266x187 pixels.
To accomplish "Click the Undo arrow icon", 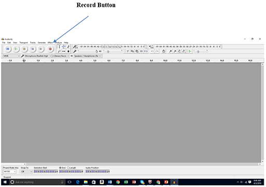I will click(x=152, y=51).
